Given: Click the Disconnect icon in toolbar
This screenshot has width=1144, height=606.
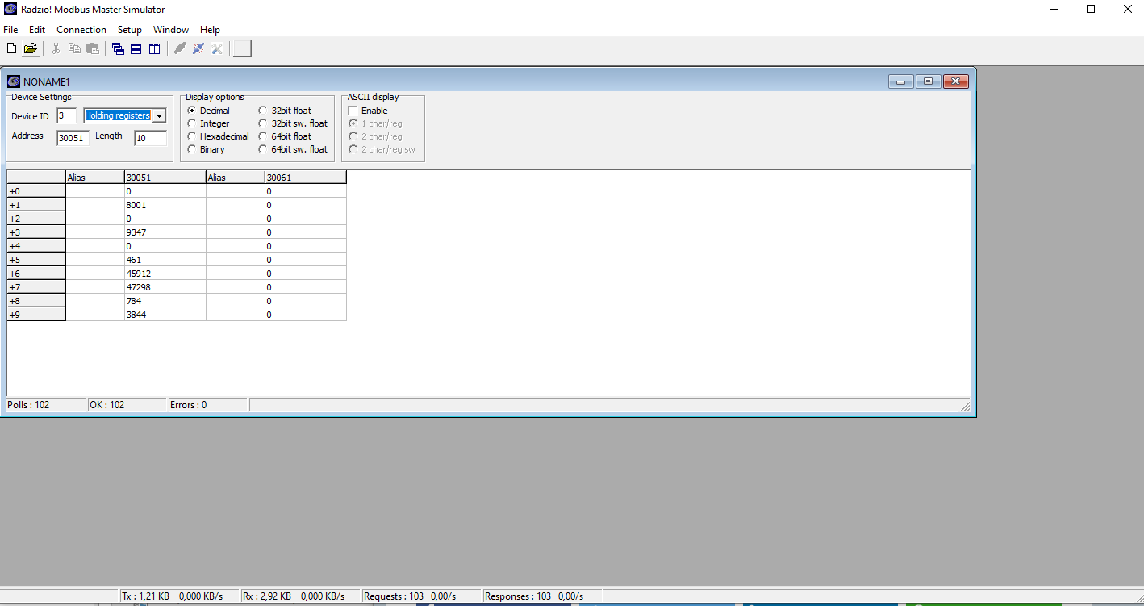Looking at the screenshot, I should click(x=198, y=48).
